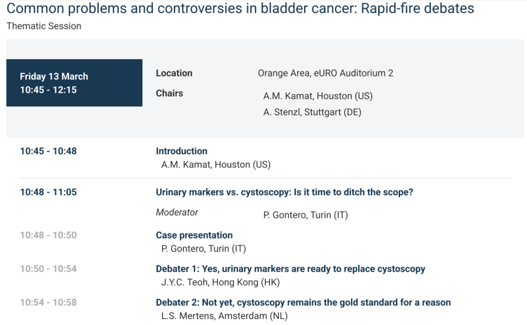The image size is (527, 325).
Task: Select P. Gontero under Case presentation
Action: 203,249
